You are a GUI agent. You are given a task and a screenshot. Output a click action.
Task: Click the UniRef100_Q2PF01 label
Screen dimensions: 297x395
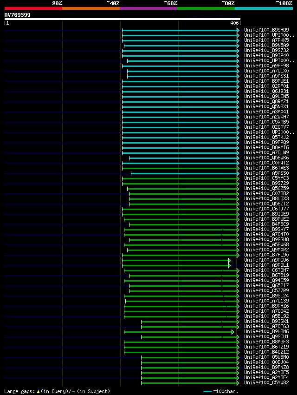[266, 86]
